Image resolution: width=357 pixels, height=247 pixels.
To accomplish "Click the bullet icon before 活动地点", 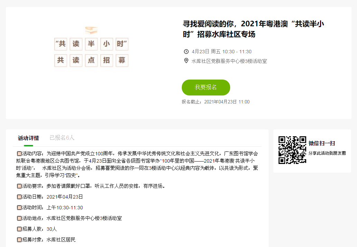I will (x=19, y=218).
